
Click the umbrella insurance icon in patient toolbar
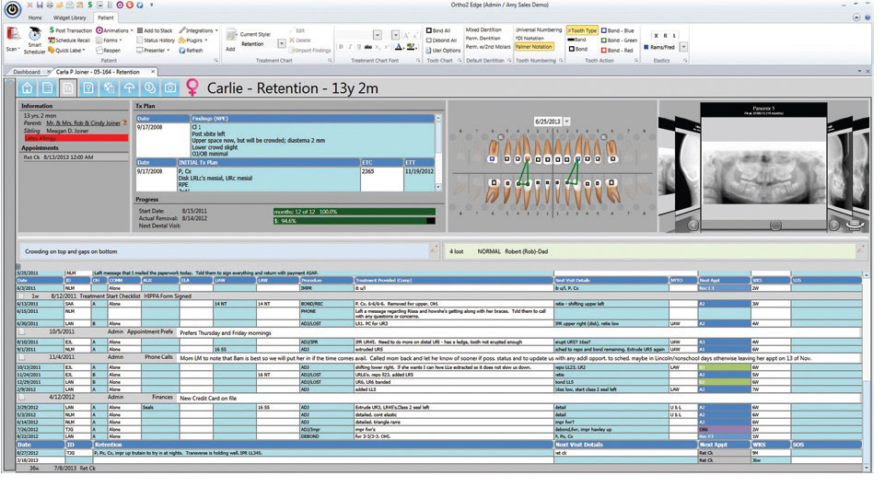(x=130, y=88)
